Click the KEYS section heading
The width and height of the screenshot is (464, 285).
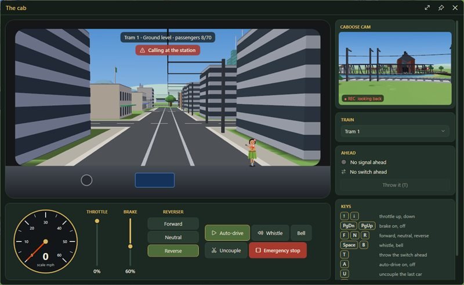click(346, 206)
